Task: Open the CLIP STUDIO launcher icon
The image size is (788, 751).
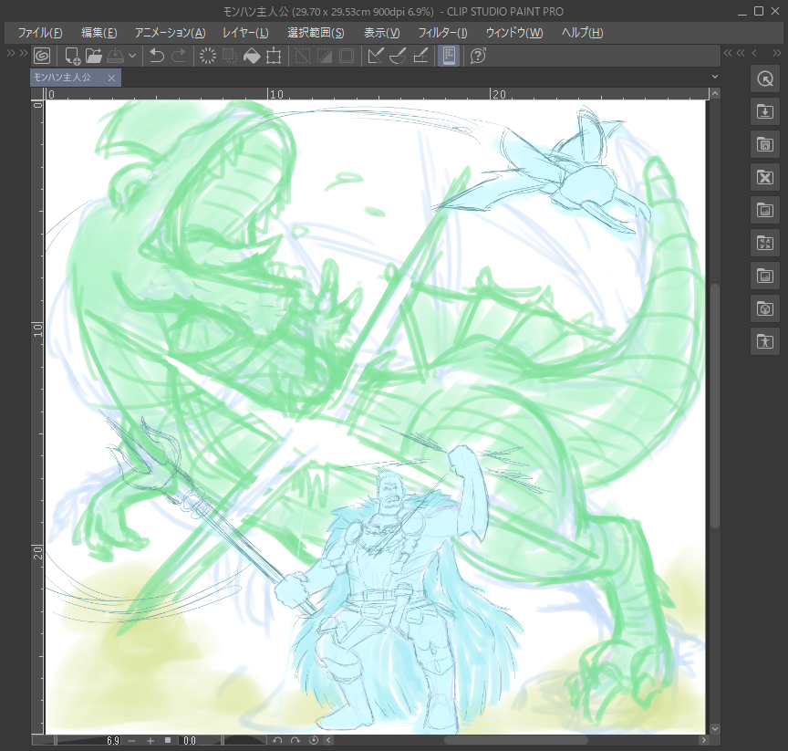Action: (42, 56)
